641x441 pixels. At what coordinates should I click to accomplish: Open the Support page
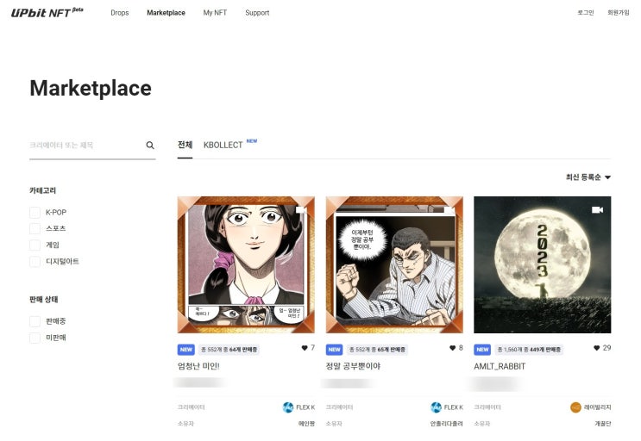click(257, 13)
